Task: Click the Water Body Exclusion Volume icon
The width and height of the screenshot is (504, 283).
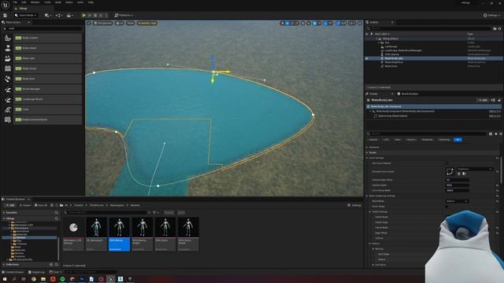Action: (8, 119)
